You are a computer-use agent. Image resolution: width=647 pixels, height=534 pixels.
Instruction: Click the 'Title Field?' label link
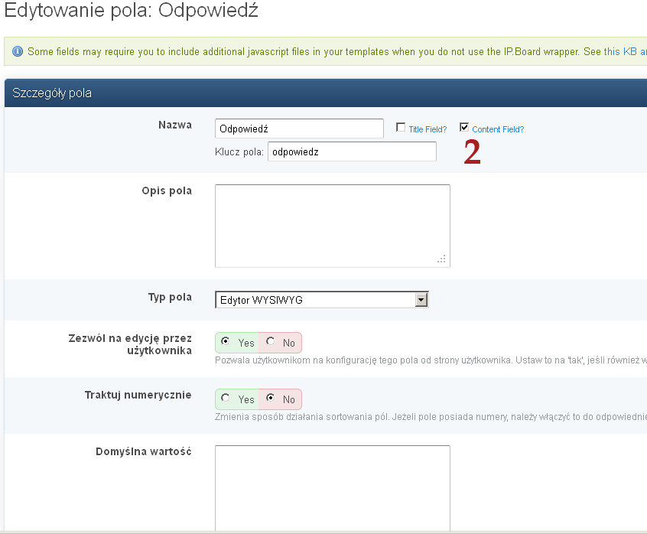click(428, 129)
